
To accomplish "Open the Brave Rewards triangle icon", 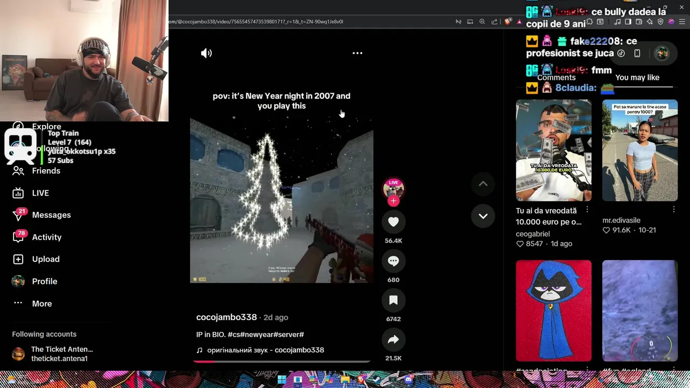I will pyautogui.click(x=520, y=22).
